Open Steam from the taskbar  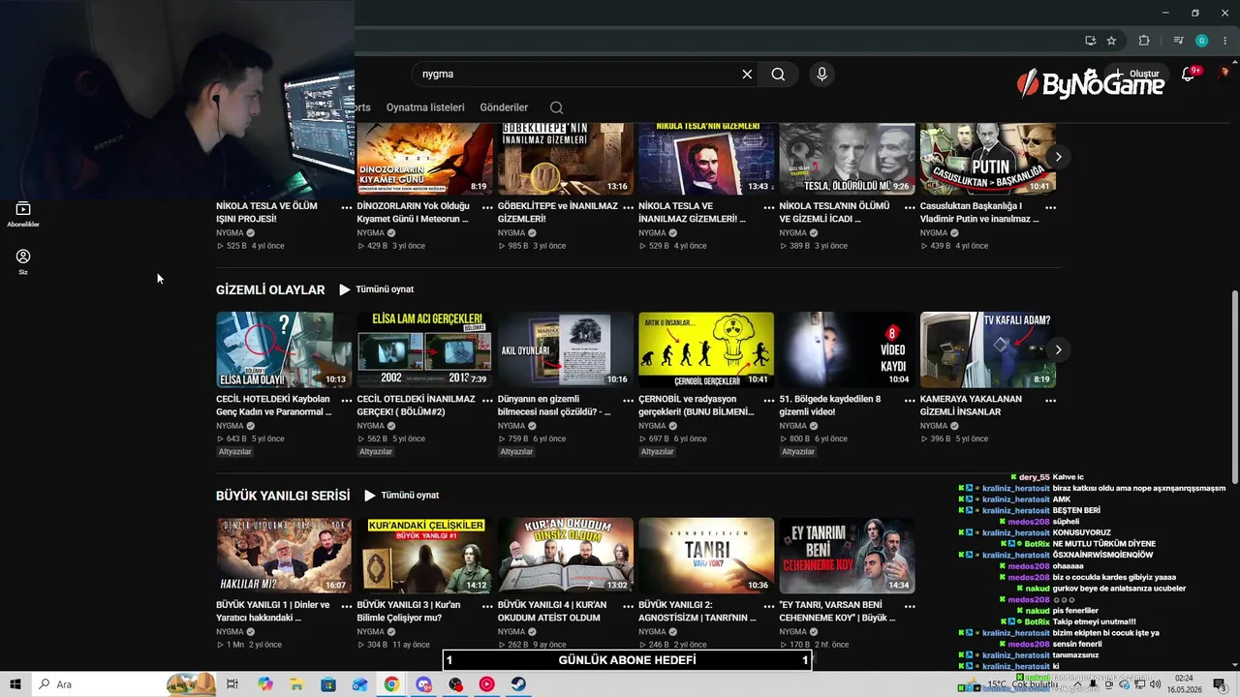point(518,684)
